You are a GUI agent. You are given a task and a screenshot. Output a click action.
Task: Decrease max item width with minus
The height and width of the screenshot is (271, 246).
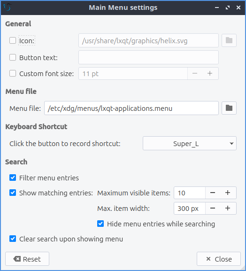213,208
